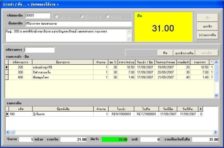Click the รวมเป็นเงินทั้งสิ้น field showing 31.00
Viewport: 224px width, 148px height.
tap(205, 139)
